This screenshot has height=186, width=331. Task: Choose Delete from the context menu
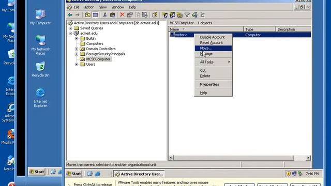tap(213, 76)
